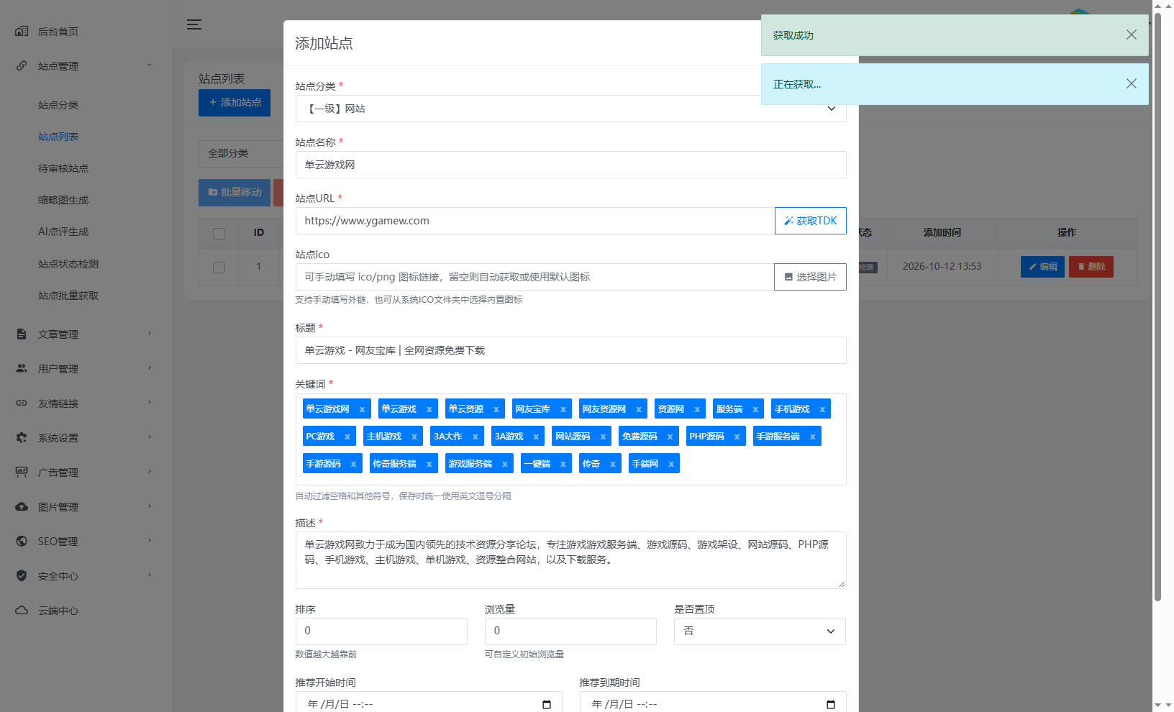Remove the 3A大作 keyword tag
This screenshot has height=712, width=1174.
click(x=475, y=437)
